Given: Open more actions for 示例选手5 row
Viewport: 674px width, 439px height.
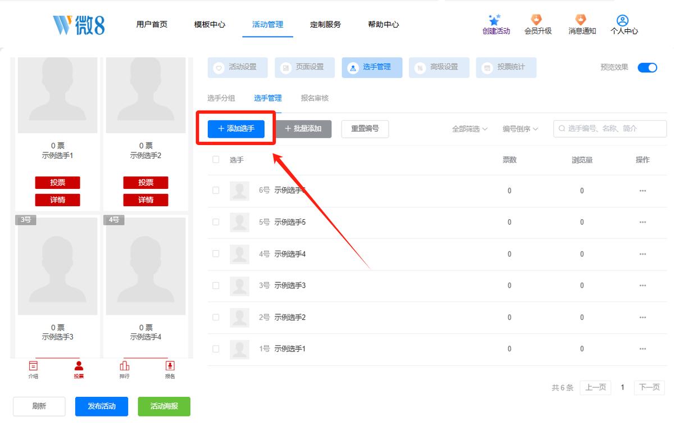Looking at the screenshot, I should coord(643,223).
